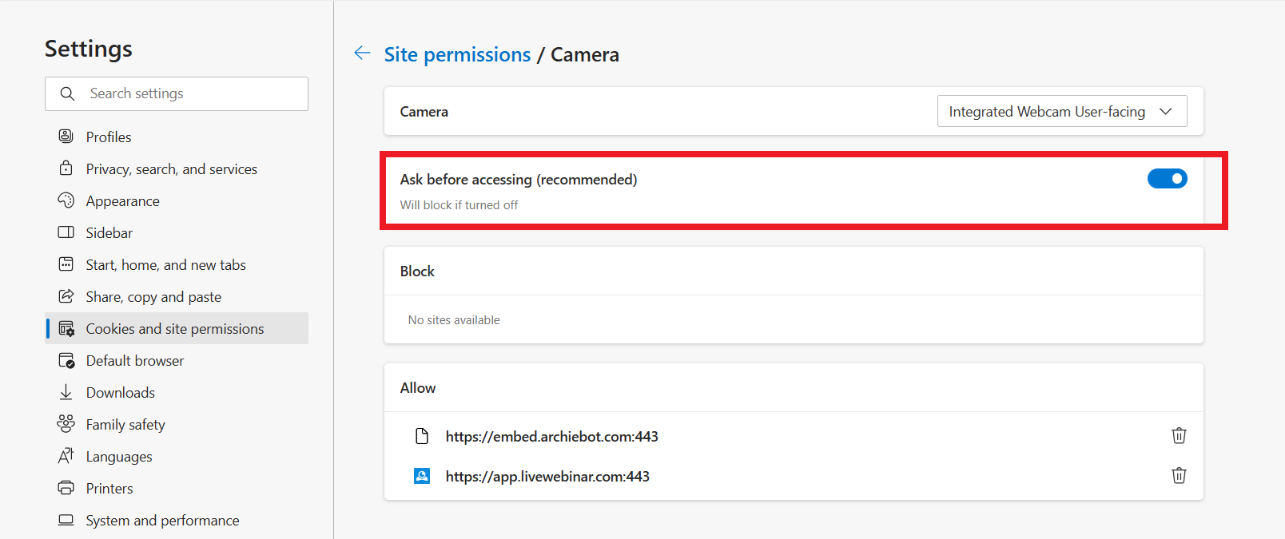Turn off Ask before accessing toggle
Viewport: 1285px width, 539px height.
(1167, 179)
